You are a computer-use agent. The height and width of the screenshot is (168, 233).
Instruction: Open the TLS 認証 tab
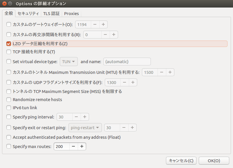tap(51, 13)
